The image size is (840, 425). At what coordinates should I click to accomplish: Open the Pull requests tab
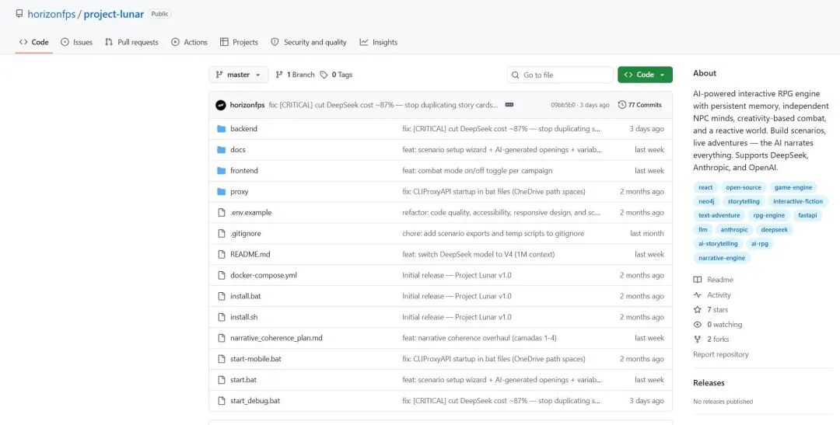131,42
